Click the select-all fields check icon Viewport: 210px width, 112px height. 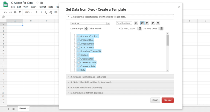[142, 23]
